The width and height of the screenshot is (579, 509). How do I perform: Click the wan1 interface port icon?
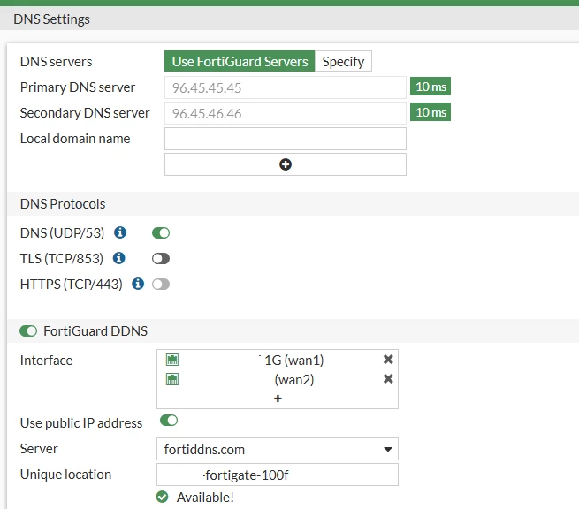(x=172, y=360)
